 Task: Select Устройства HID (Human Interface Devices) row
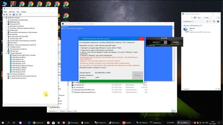coord(23,76)
